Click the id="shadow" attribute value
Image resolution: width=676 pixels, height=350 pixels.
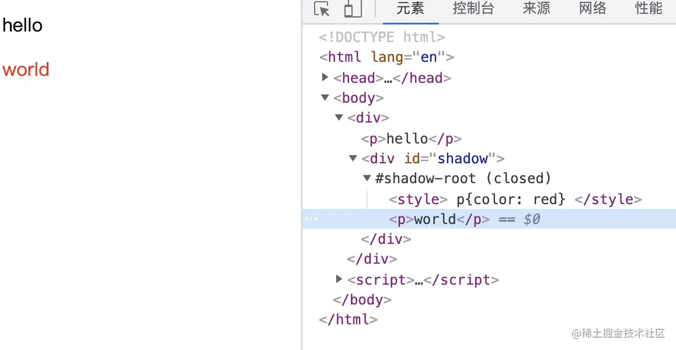(463, 158)
